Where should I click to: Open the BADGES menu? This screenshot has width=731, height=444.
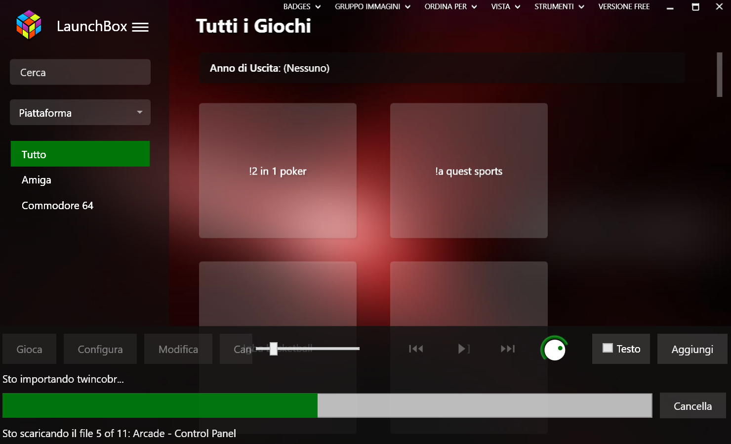(x=302, y=6)
